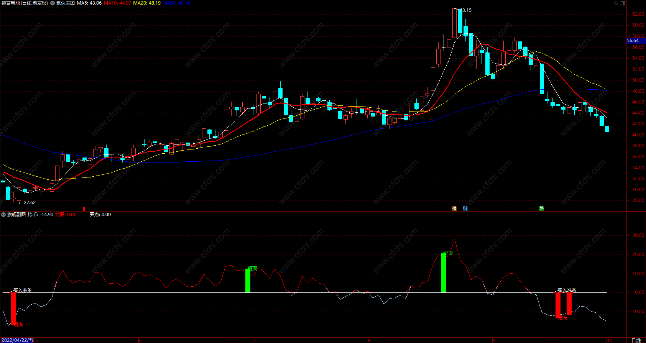The width and height of the screenshot is (646, 343).
Task: Select the 持股: 0.00 value
Action: coord(66,215)
